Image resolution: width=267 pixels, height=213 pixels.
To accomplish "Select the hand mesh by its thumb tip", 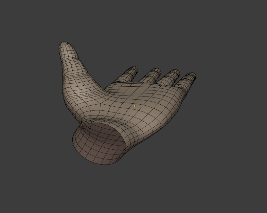I will tap(65, 46).
